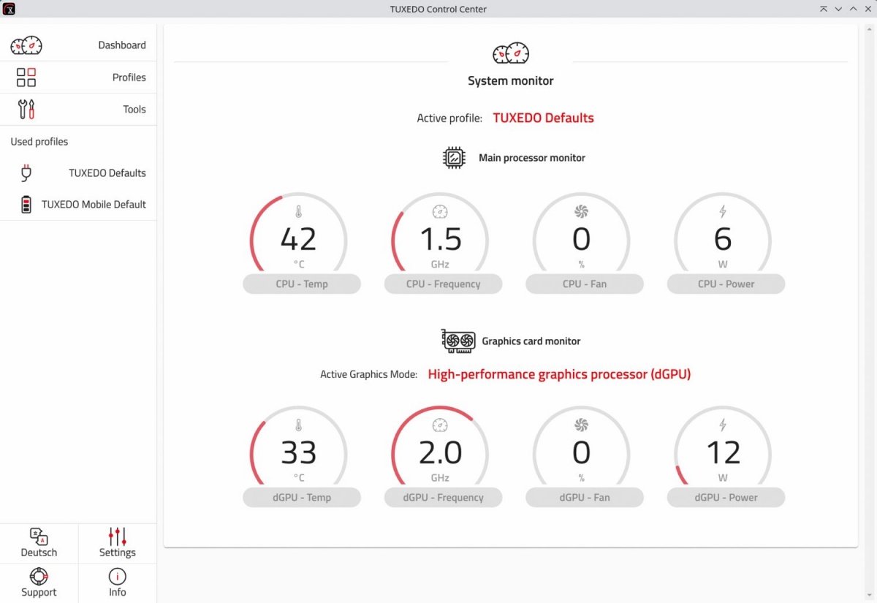Screen dimensions: 877x603
Task: Maximize the TUXEDO Control Center window
Action: click(853, 9)
